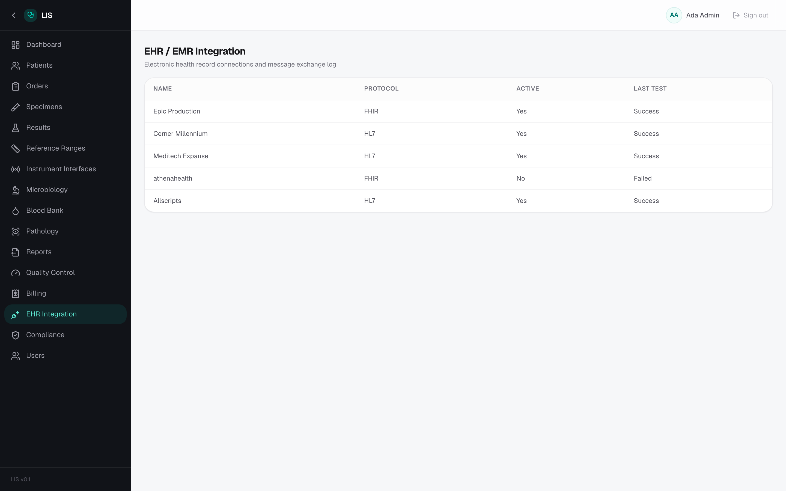Viewport: 786px width, 491px height.
Task: Go to Microbiology module
Action: (65, 190)
